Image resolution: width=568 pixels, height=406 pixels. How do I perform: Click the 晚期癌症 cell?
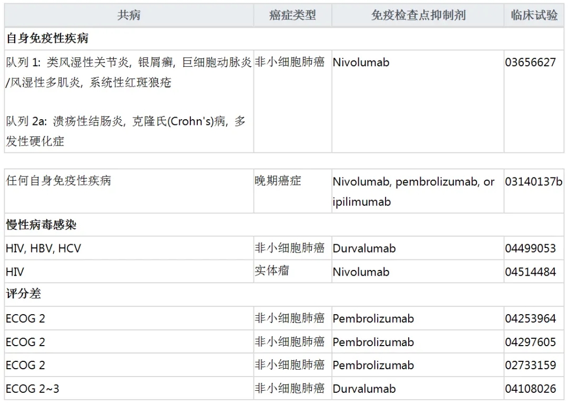click(278, 181)
